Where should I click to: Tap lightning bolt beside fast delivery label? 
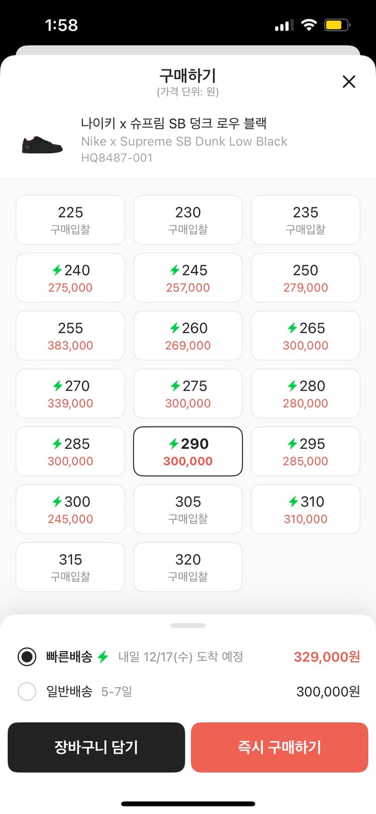tap(103, 657)
